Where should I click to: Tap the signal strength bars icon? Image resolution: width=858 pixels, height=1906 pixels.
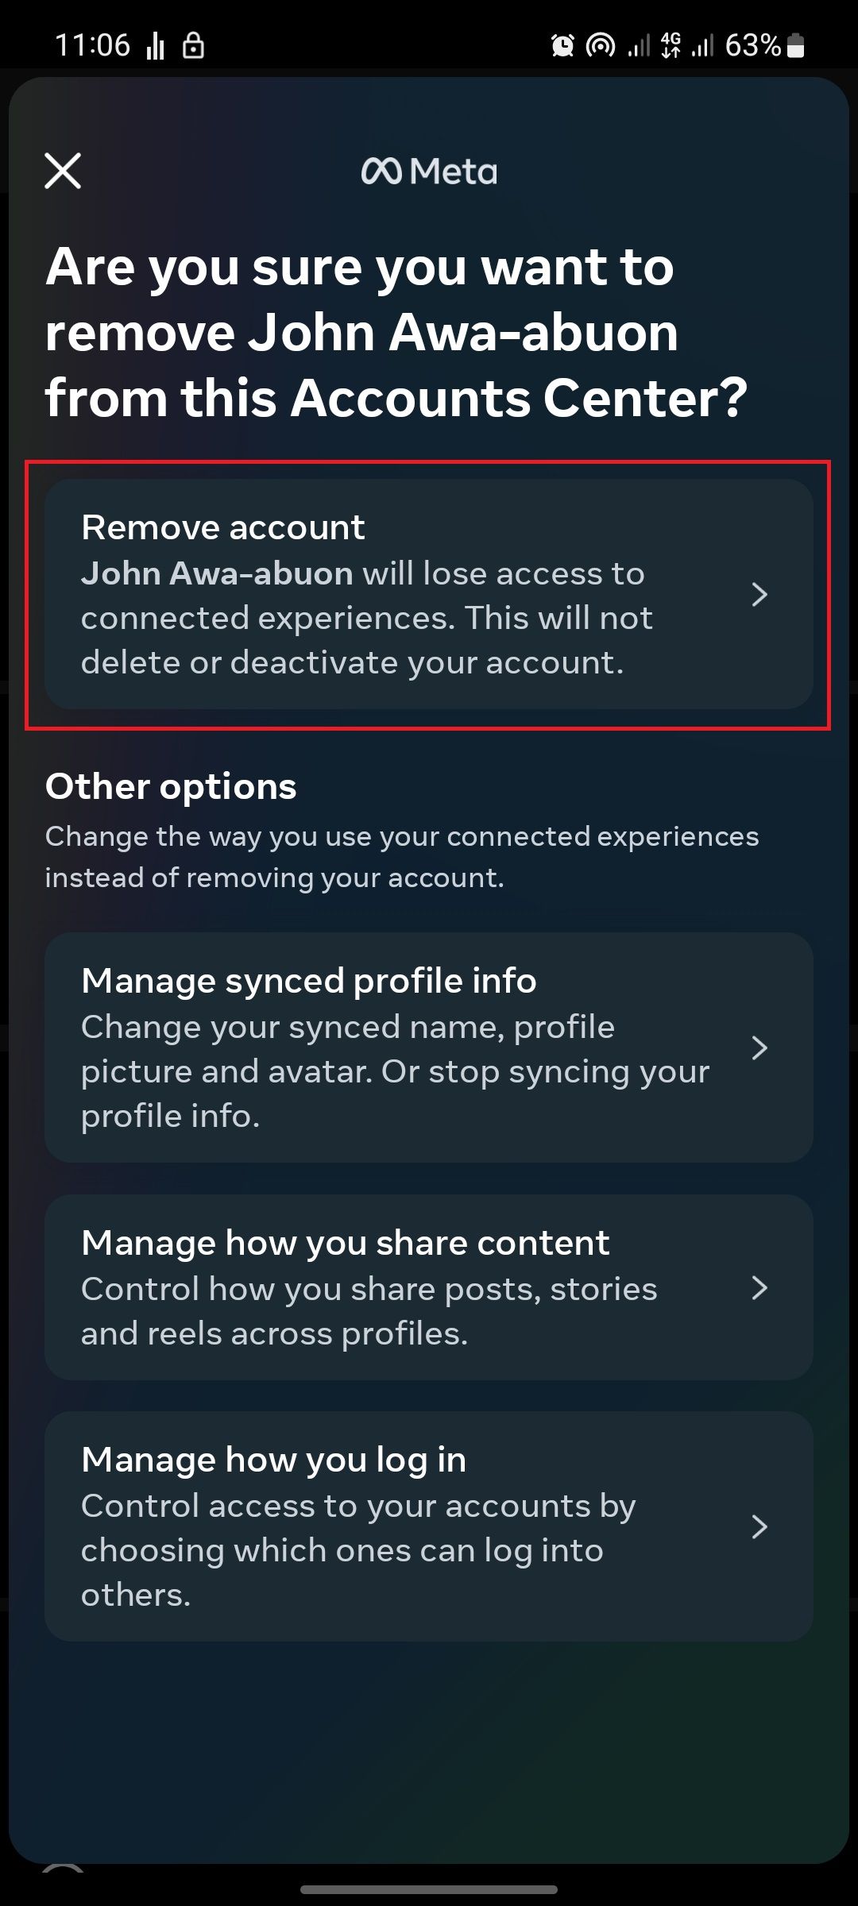pos(640,46)
